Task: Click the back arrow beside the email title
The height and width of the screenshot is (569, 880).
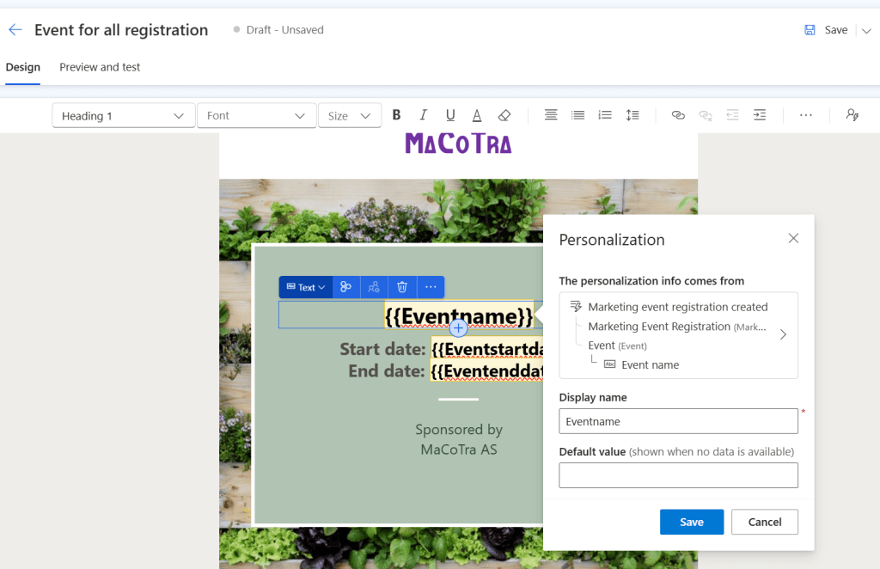Action: (x=15, y=30)
